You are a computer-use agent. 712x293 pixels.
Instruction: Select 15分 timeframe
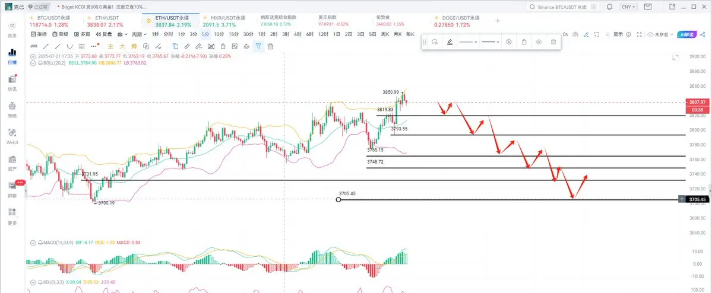pos(233,34)
